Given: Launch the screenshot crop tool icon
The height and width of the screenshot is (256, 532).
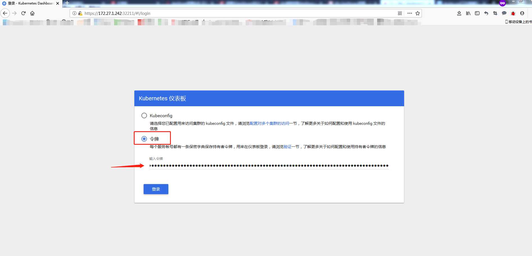Looking at the screenshot, I should tap(495, 13).
